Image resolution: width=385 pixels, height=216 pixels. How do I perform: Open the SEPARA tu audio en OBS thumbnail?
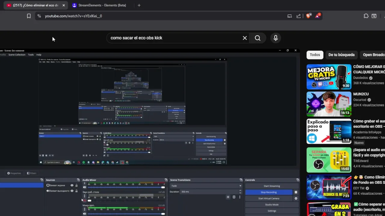tap(329, 160)
